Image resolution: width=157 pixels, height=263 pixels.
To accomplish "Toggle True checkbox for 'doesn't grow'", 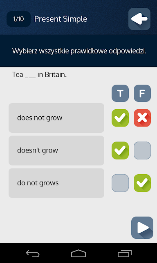I will click(x=120, y=150).
